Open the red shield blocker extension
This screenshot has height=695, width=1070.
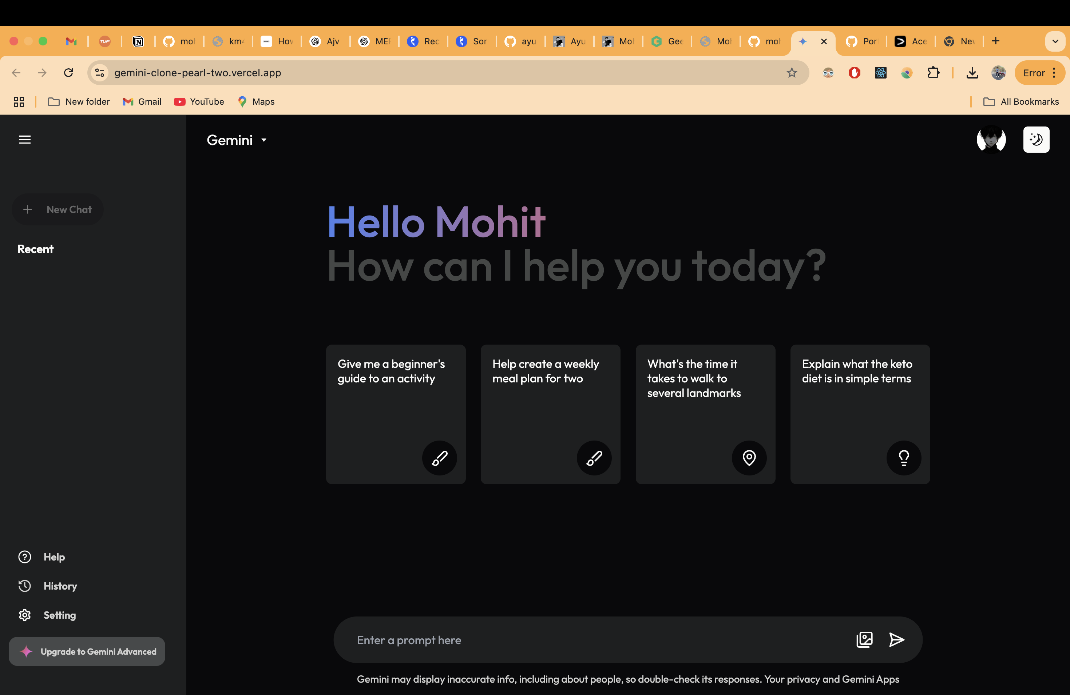854,73
